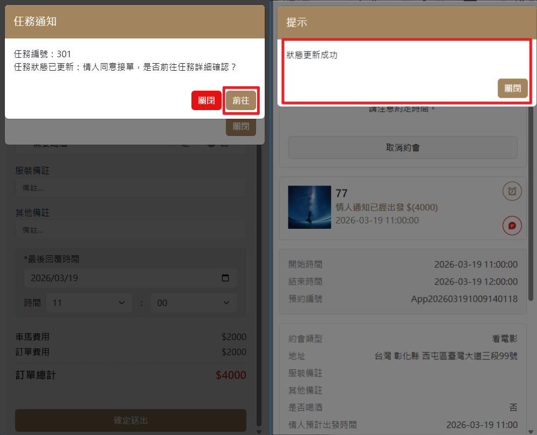Click the 情人通知已經出發 $(4000) status text

[x=387, y=207]
